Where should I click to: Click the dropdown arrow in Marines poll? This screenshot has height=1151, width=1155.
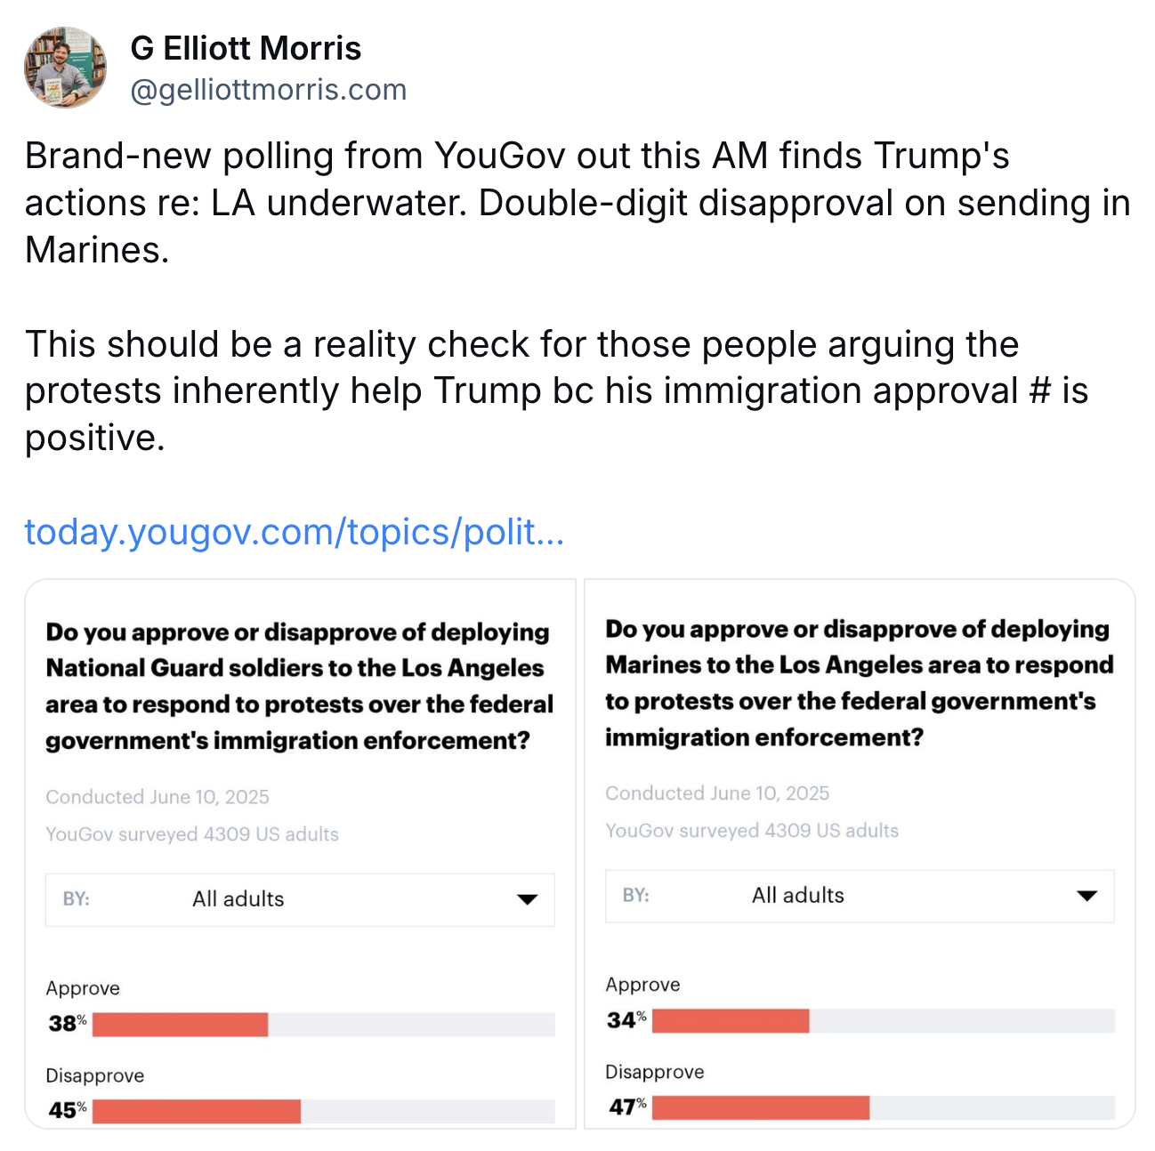1087,896
